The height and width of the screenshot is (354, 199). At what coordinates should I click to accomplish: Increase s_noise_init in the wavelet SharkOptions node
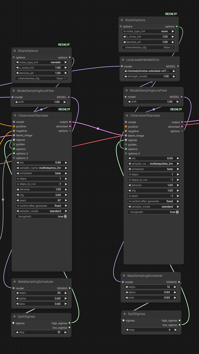coord(66,67)
